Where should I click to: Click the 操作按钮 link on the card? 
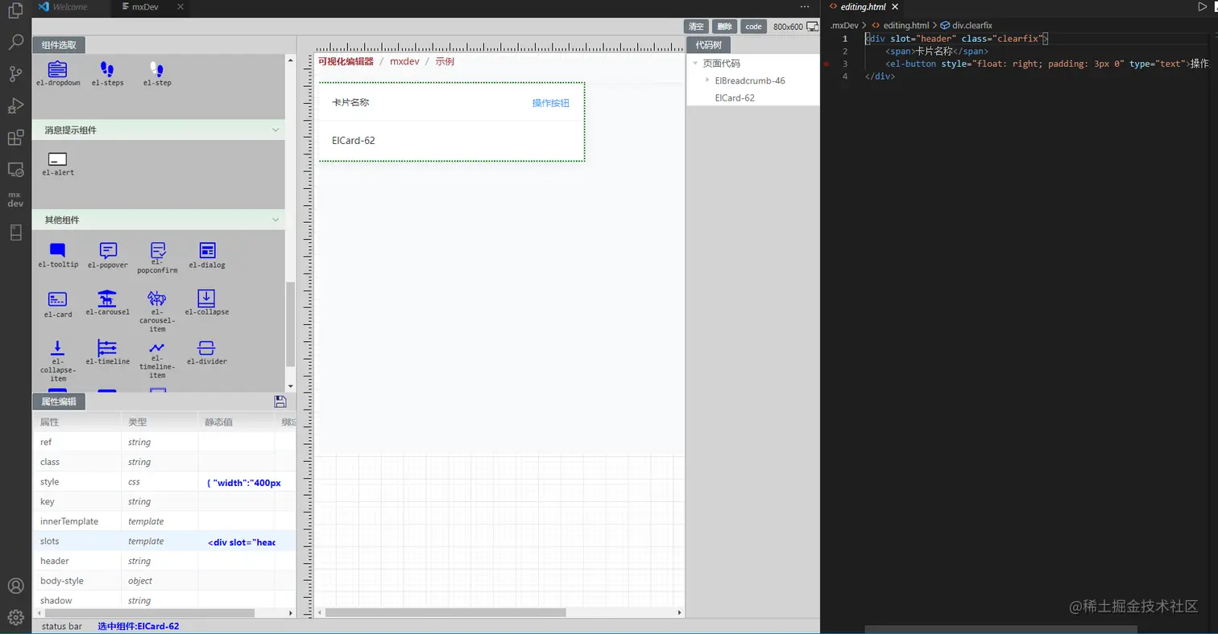tap(551, 103)
